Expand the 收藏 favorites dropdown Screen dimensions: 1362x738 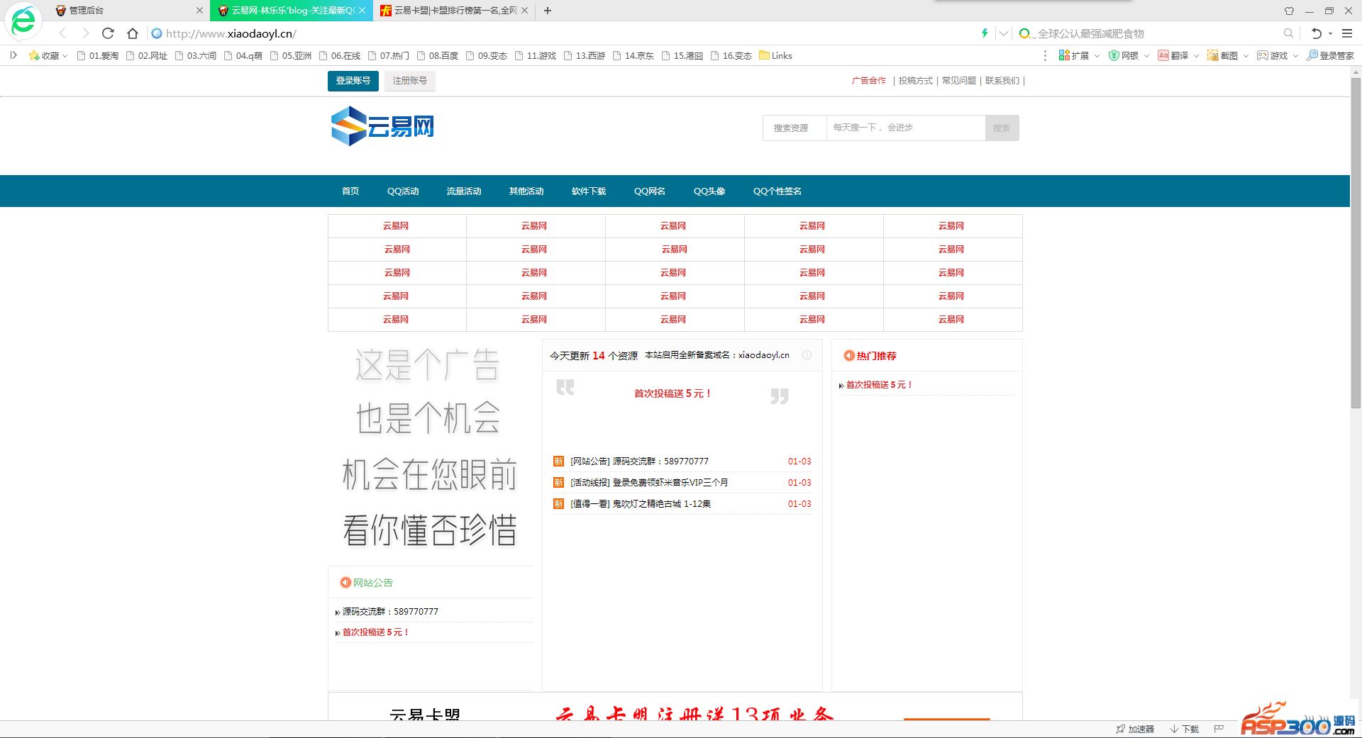point(65,56)
